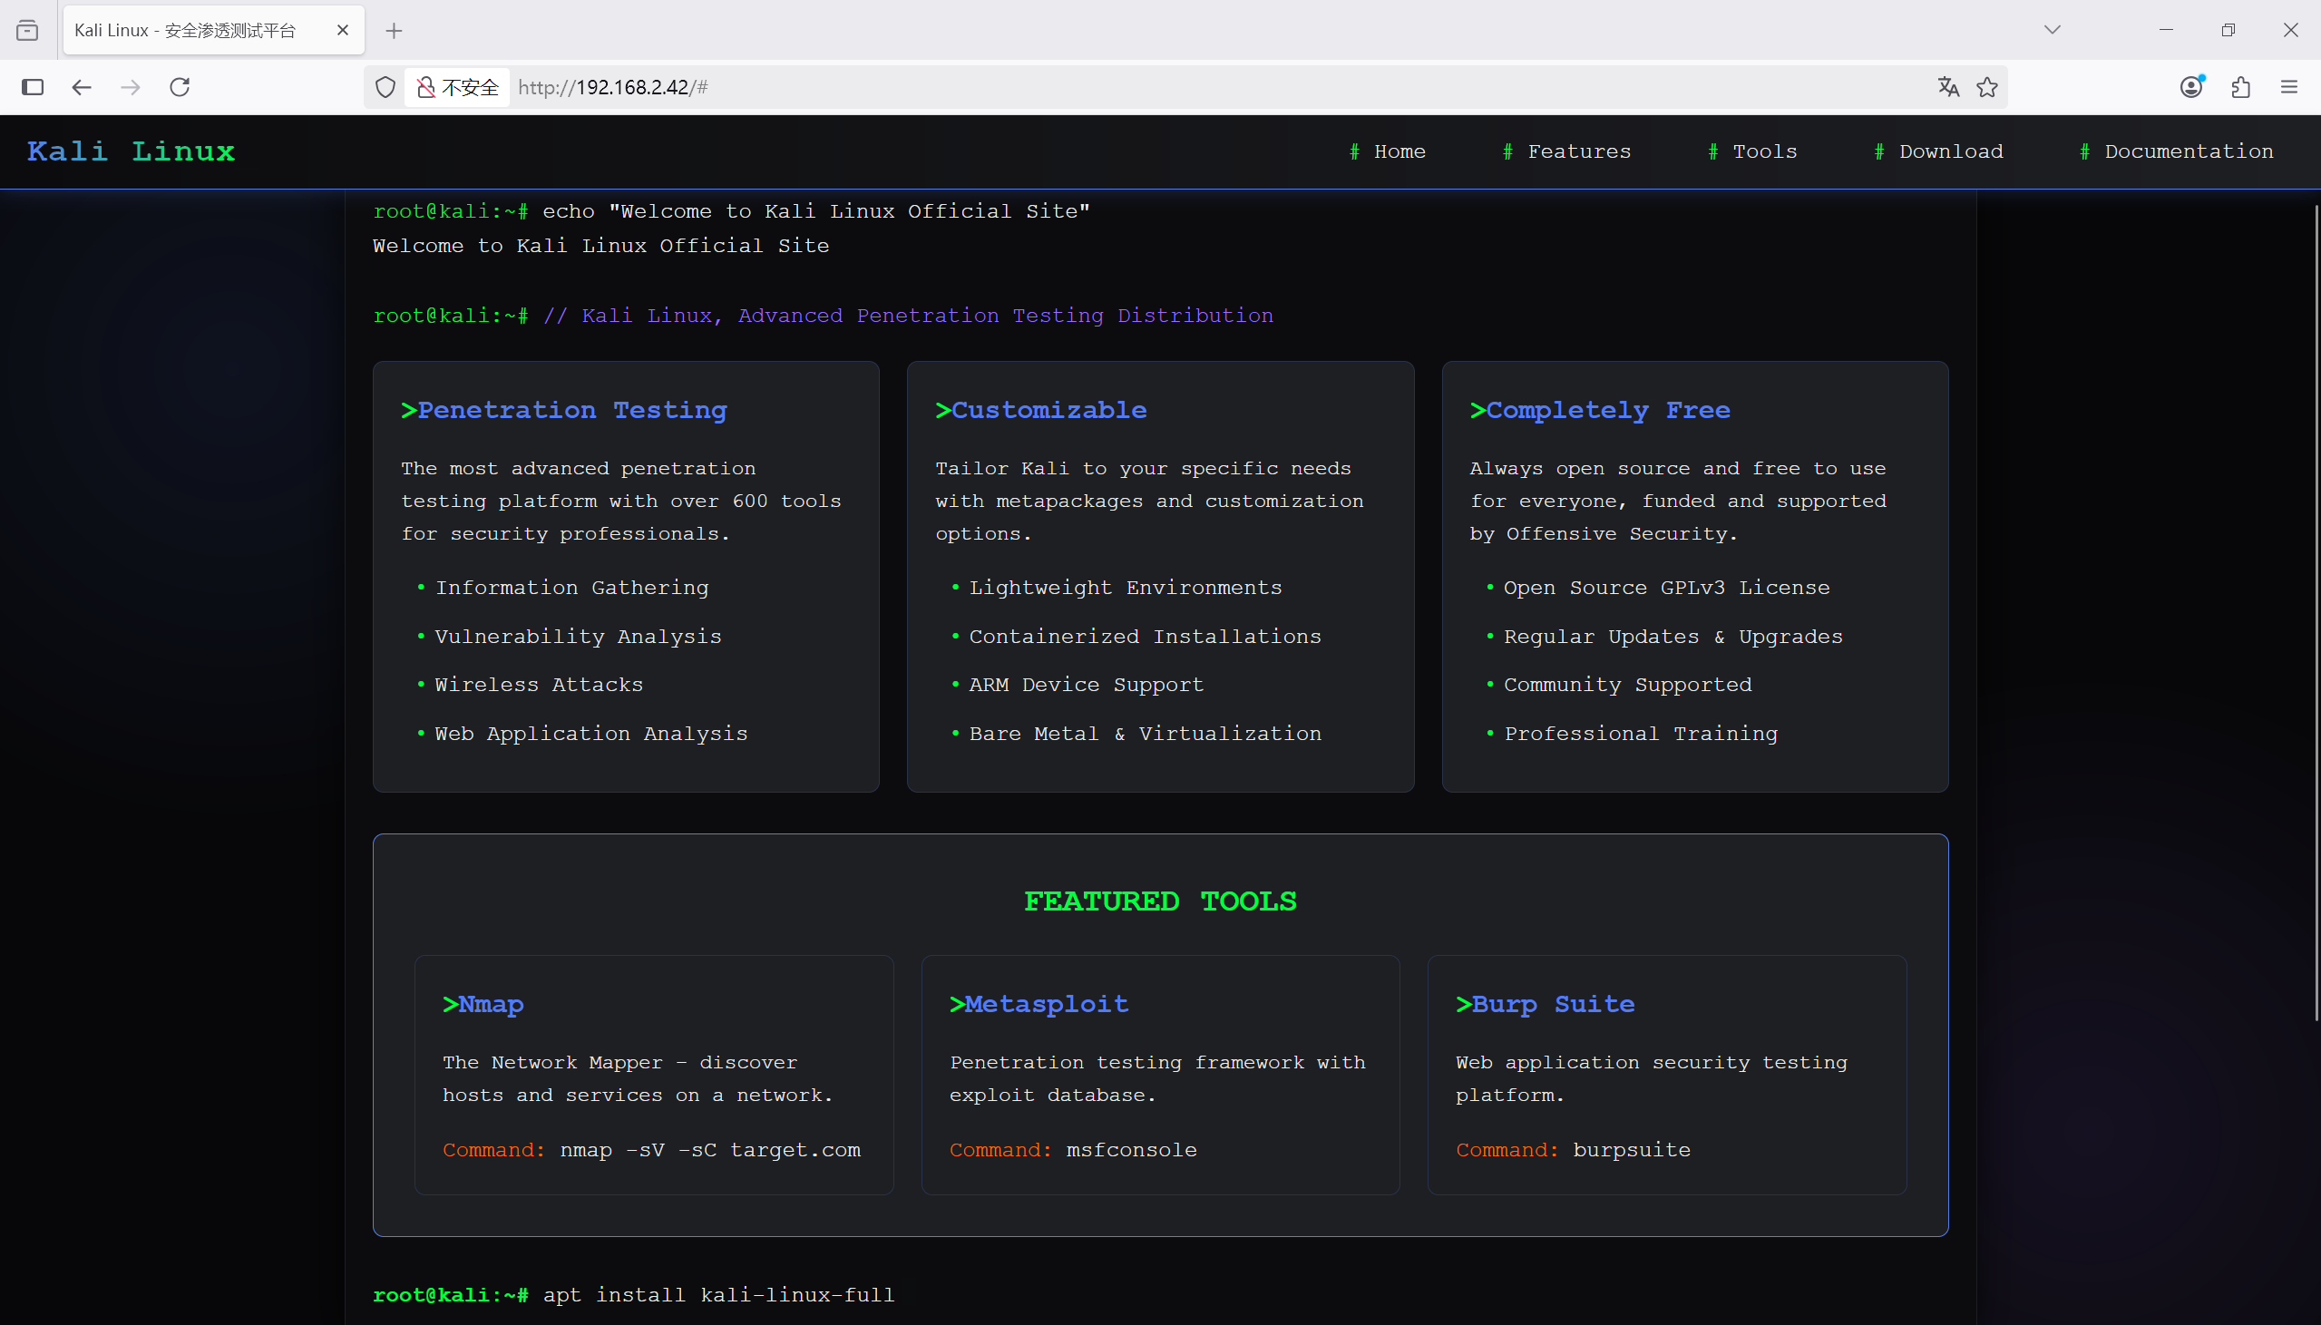2321x1325 pixels.
Task: Expand the list all tabs chevron
Action: 2052,30
